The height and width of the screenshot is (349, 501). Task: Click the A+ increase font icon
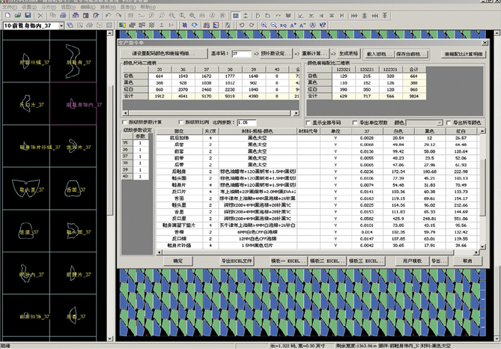tap(293, 25)
